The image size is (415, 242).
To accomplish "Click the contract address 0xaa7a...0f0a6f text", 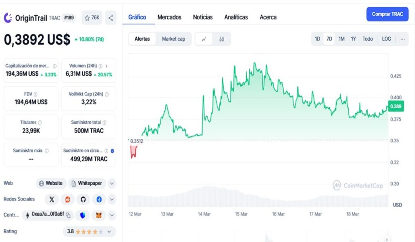I will coord(48,214).
